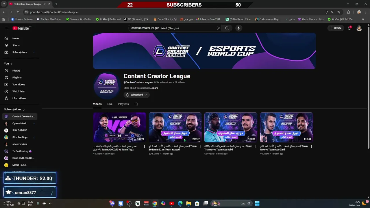Open the tab search dropdown arrow

tap(4, 4)
